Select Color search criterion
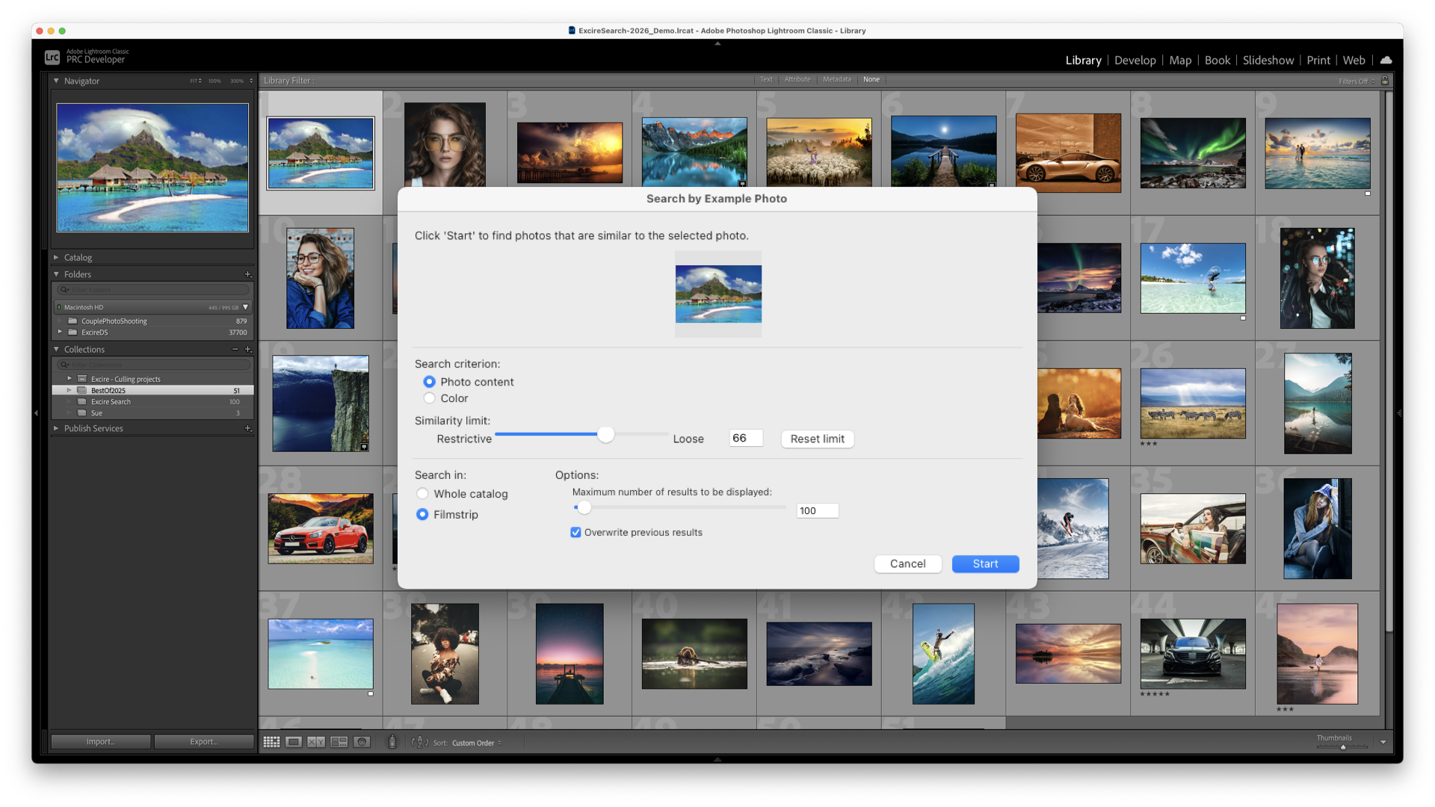This screenshot has width=1435, height=807. click(x=430, y=398)
